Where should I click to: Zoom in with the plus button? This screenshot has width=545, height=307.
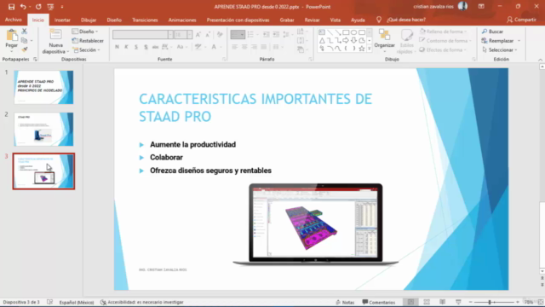tap(518, 302)
